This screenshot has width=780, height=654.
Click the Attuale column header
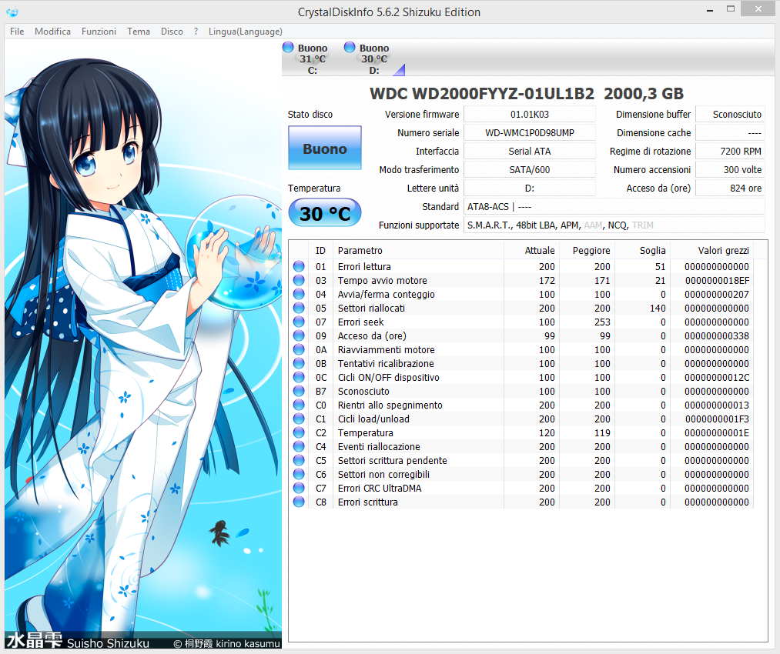(532, 251)
